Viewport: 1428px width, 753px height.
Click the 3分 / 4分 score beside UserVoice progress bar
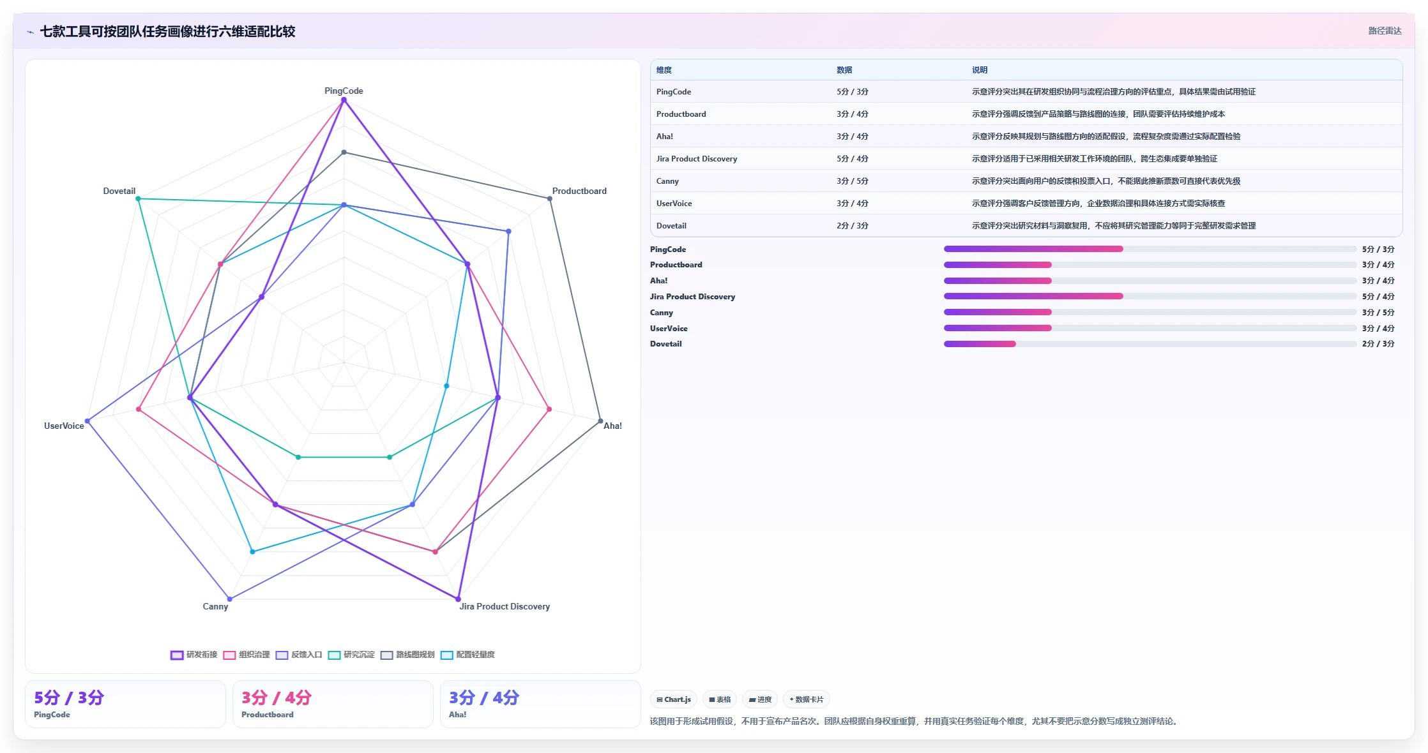pyautogui.click(x=1378, y=329)
